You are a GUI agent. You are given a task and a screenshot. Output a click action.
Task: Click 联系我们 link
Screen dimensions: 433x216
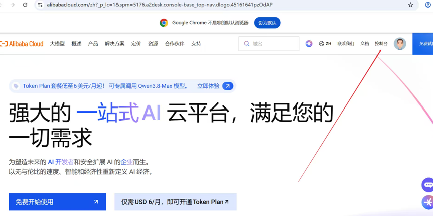coord(346,44)
